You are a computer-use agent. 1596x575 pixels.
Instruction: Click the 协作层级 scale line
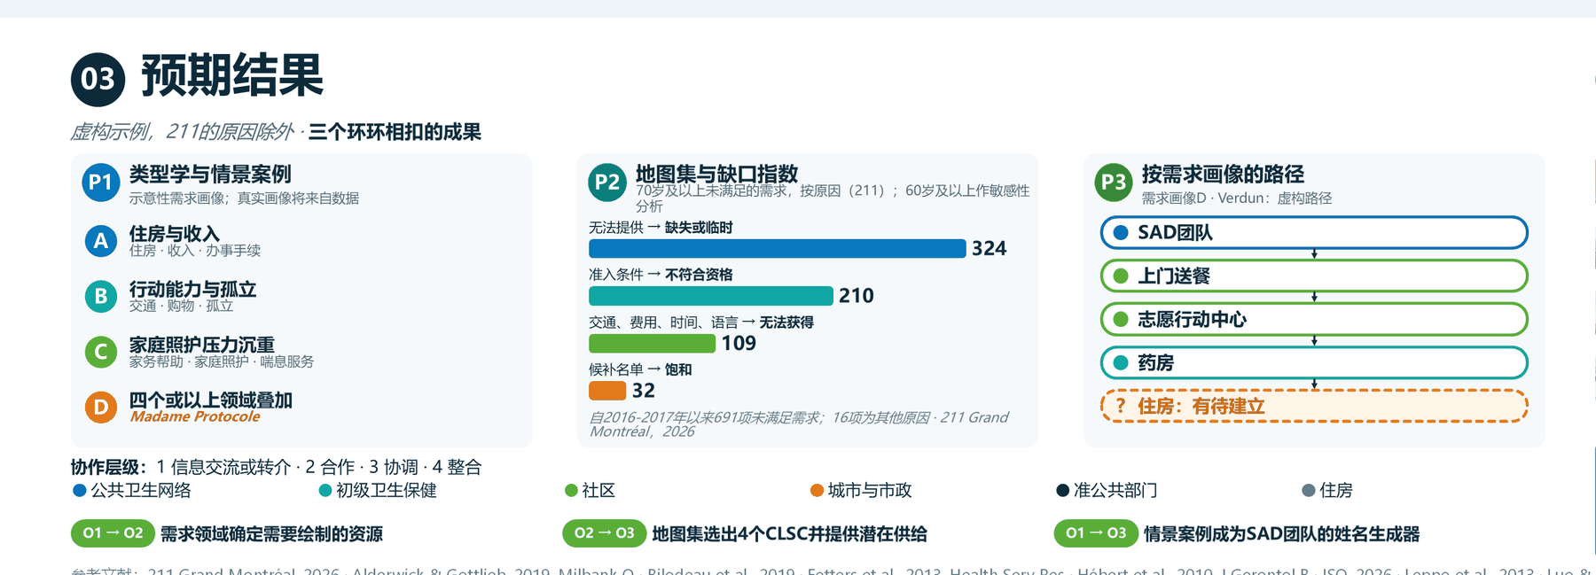tap(277, 467)
